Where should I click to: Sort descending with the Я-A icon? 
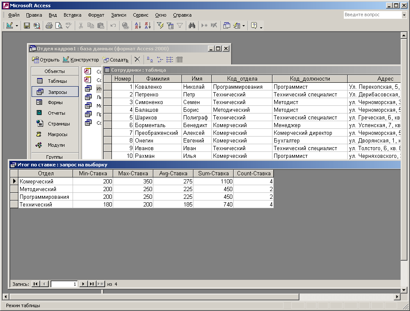(x=148, y=26)
